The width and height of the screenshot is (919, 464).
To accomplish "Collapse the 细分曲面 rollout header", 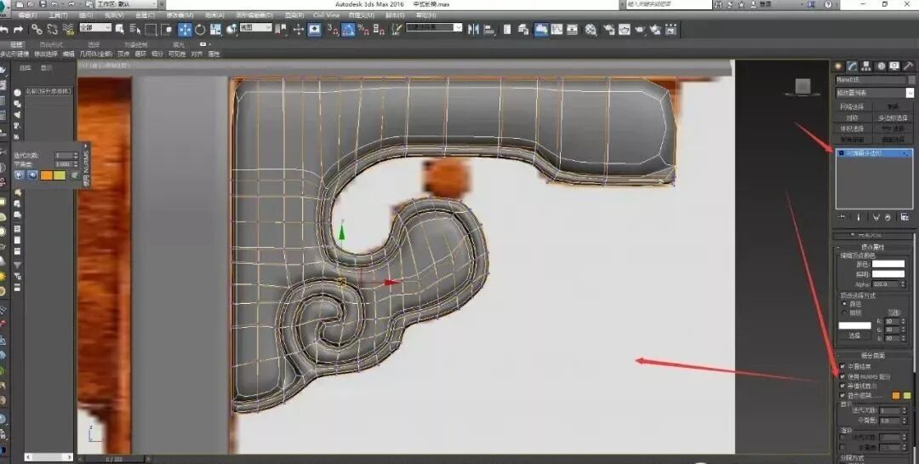I will tap(873, 356).
